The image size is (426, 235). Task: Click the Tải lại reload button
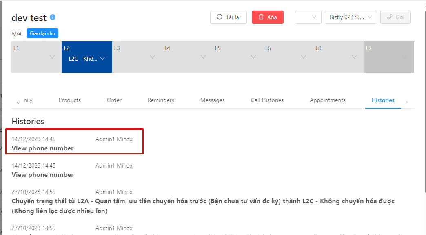(x=229, y=17)
